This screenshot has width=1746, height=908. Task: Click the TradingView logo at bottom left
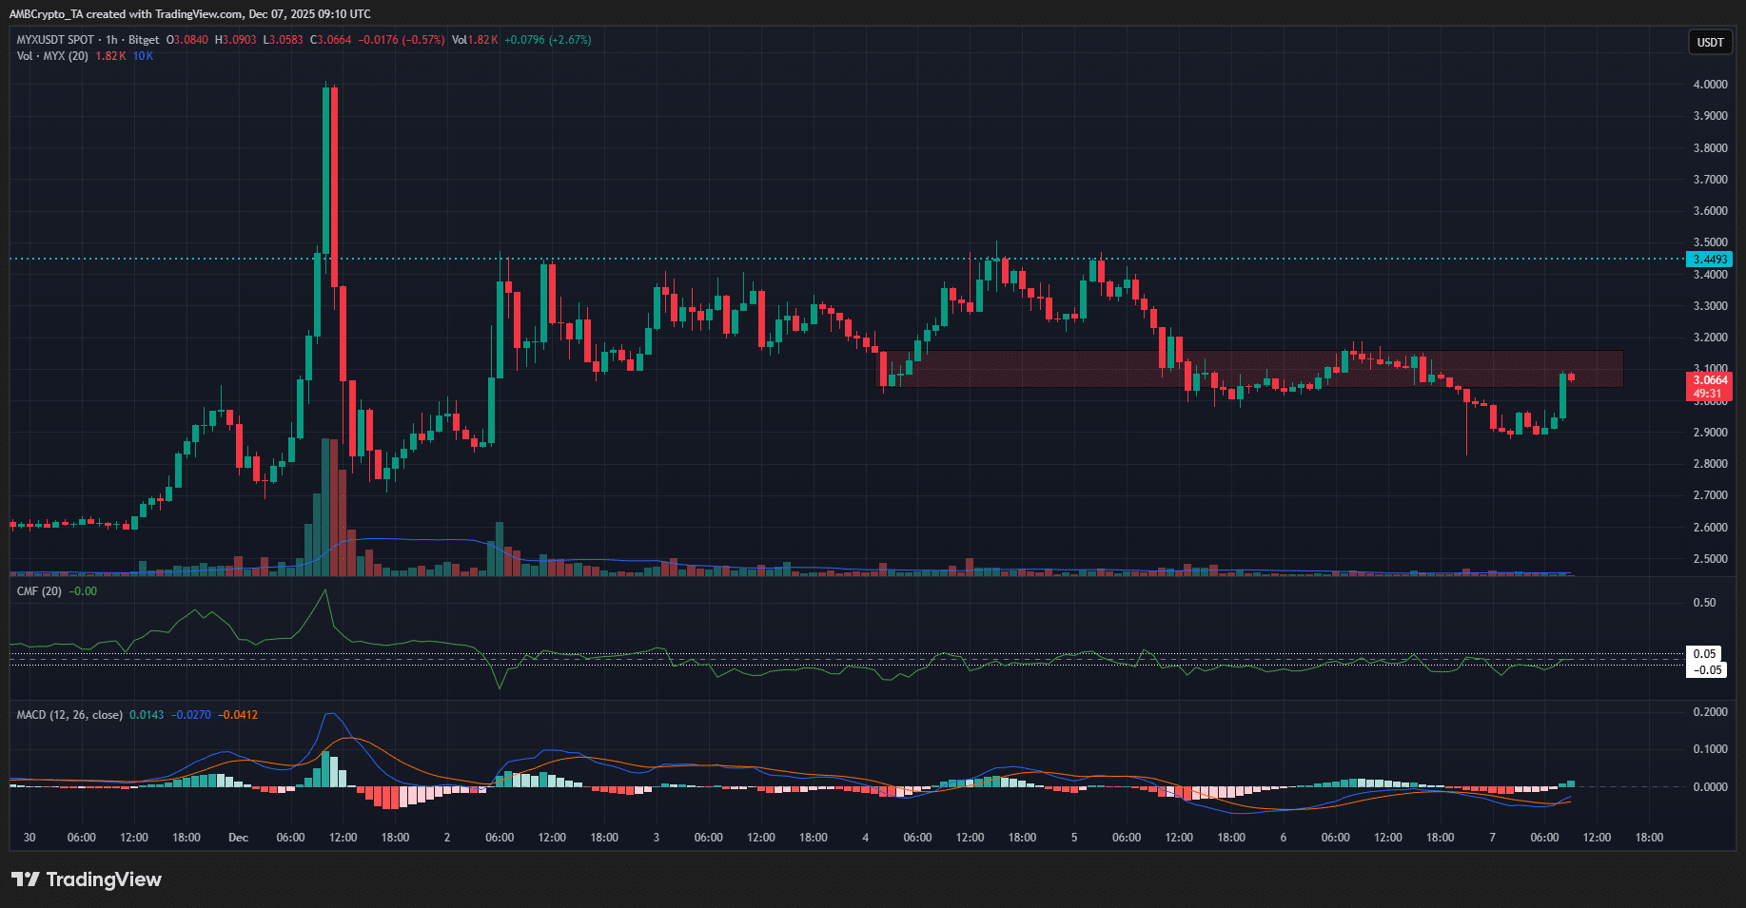pyautogui.click(x=86, y=879)
